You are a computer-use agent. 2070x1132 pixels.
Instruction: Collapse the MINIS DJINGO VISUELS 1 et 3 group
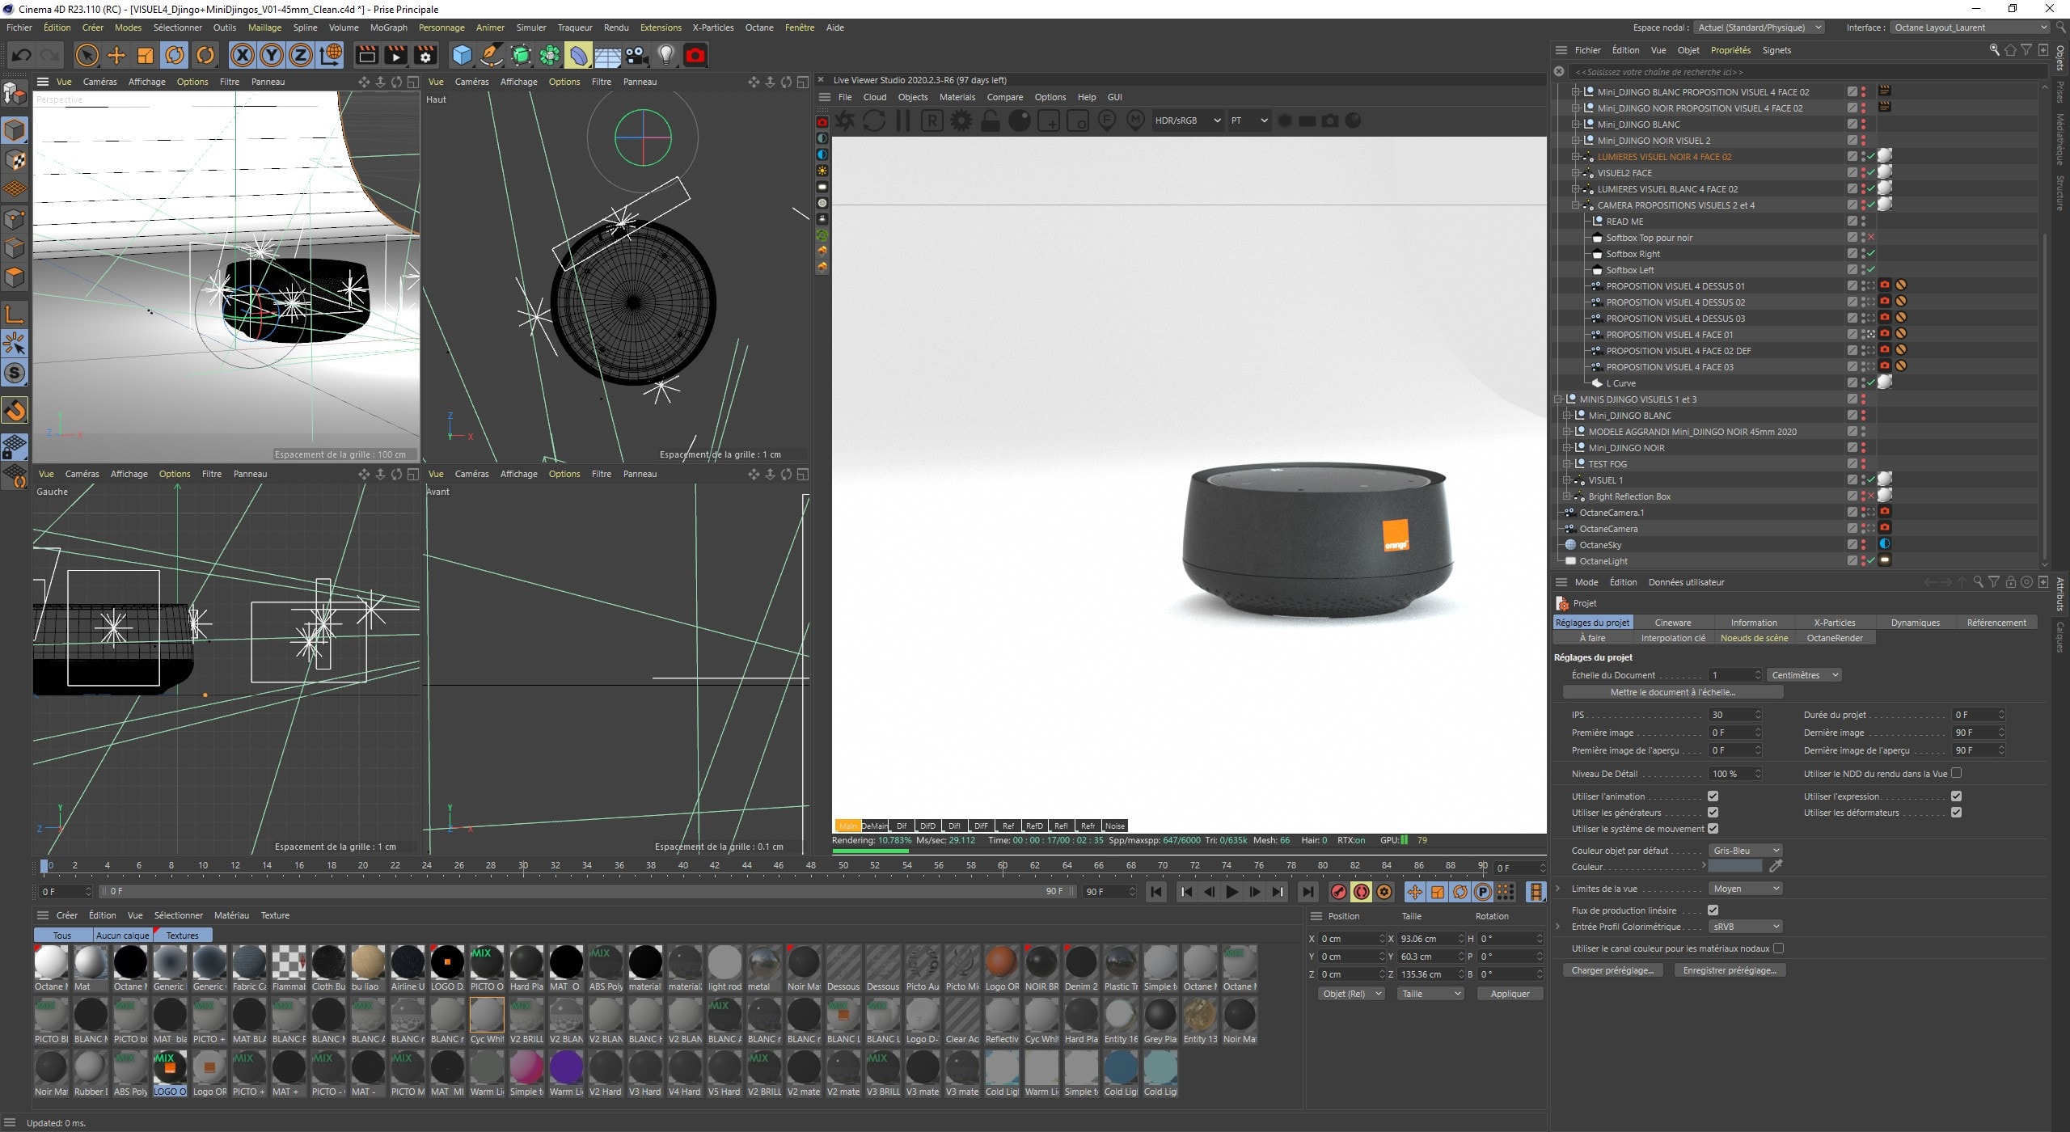point(1558,399)
